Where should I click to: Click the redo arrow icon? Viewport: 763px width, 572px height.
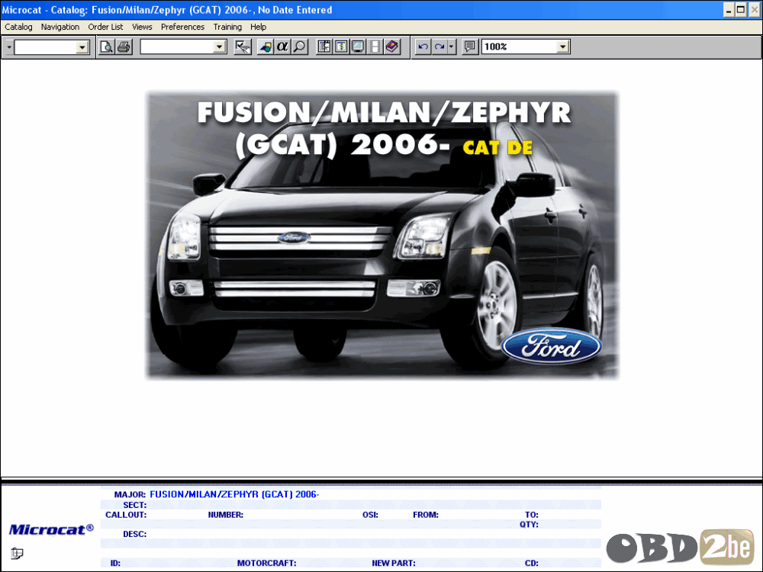click(x=439, y=47)
